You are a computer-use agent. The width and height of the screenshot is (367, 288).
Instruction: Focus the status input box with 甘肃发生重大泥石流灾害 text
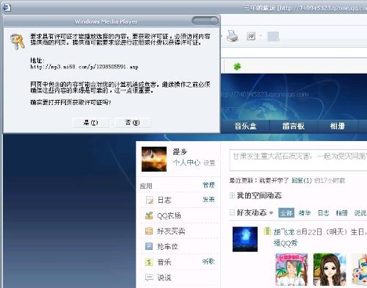[298, 160]
